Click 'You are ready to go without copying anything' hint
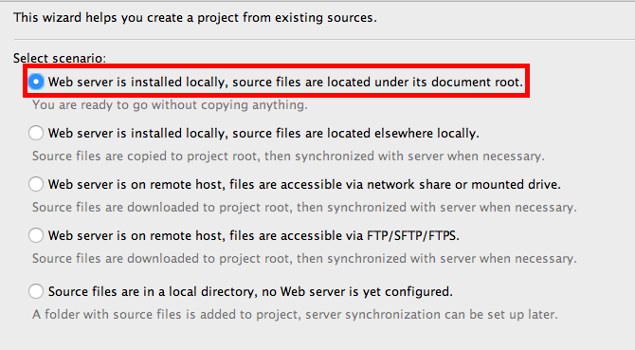635x350 pixels. [170, 105]
